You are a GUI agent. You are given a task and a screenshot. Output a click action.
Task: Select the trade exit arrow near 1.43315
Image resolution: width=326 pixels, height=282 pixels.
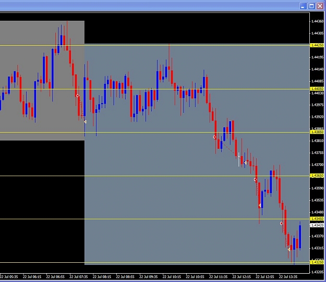tap(289, 249)
